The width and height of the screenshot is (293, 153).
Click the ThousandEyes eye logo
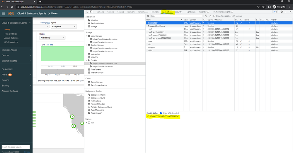pos(11,13)
